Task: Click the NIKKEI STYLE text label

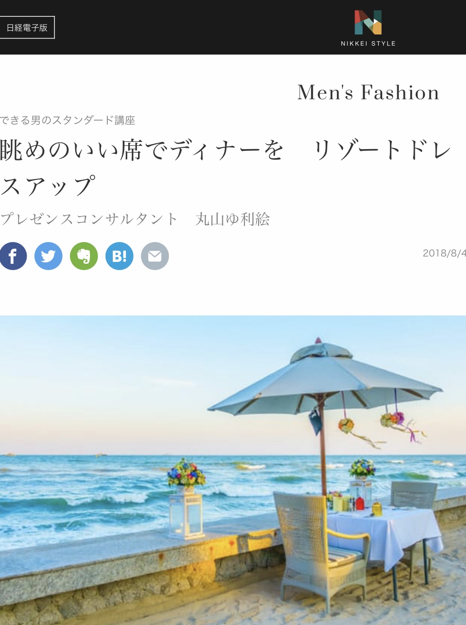Action: [x=368, y=44]
